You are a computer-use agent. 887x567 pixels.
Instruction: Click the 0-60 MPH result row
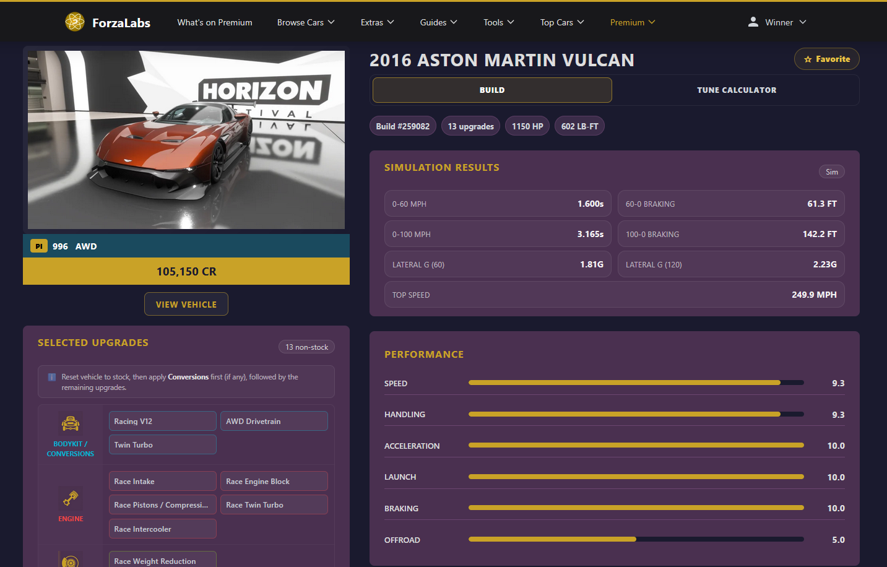point(498,204)
